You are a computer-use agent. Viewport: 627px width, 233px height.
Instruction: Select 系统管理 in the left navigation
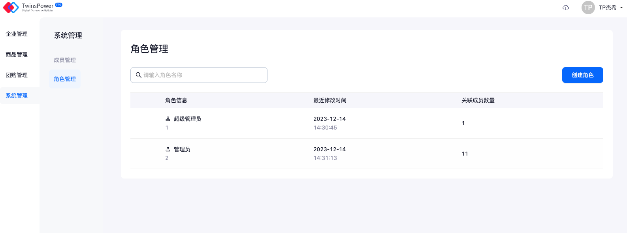coord(17,96)
